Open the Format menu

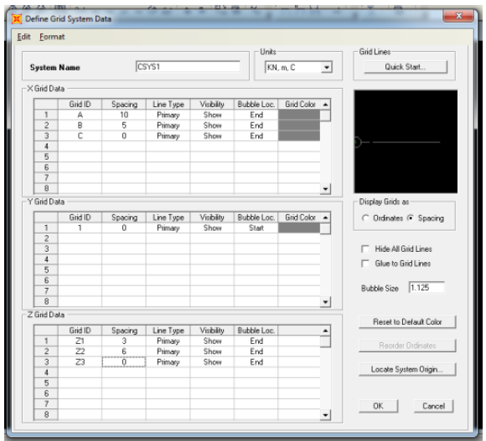pos(52,37)
